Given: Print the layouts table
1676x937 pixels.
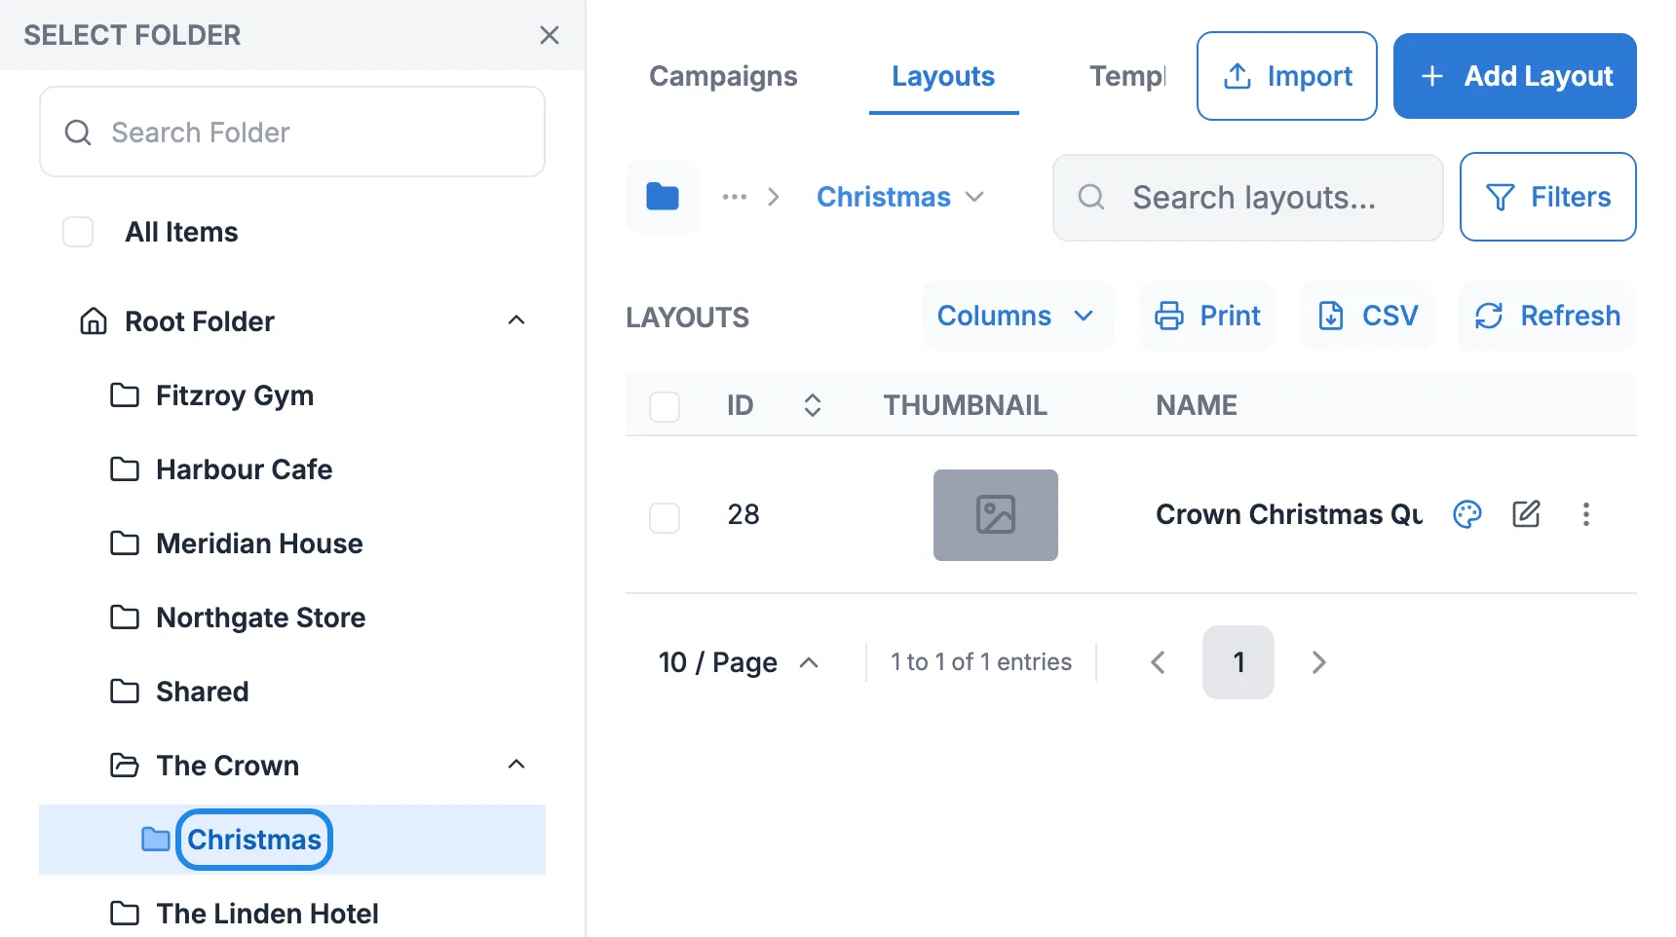Looking at the screenshot, I should coord(1208,316).
